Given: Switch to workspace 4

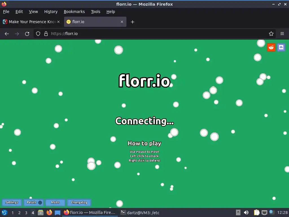Looking at the screenshot, I should coord(33,213).
